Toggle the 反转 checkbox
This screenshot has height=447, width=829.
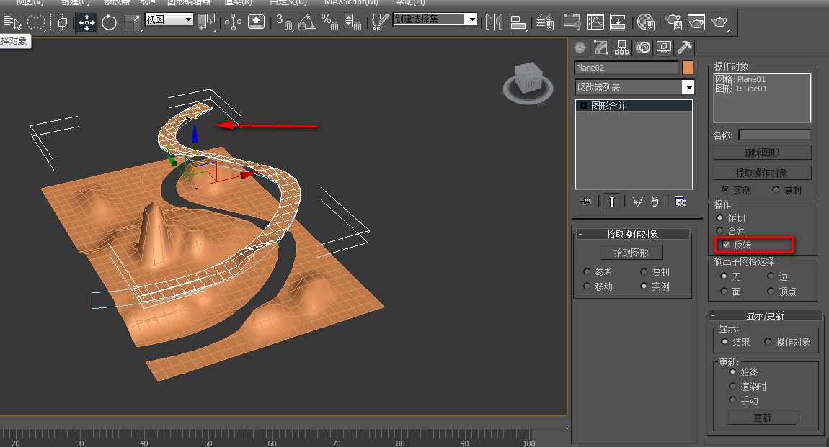click(727, 244)
